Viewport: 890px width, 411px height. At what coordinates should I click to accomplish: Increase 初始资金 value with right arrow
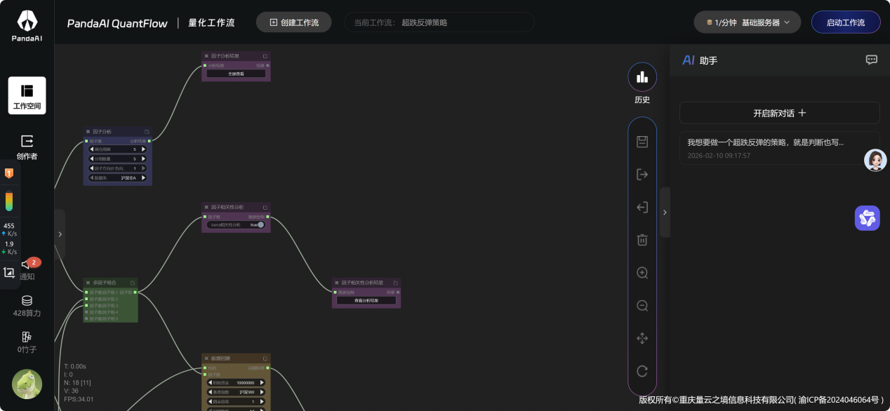(x=262, y=382)
